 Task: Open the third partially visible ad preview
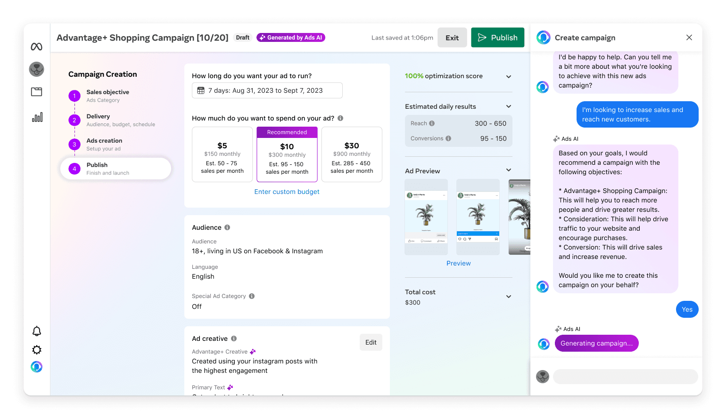[520, 217]
